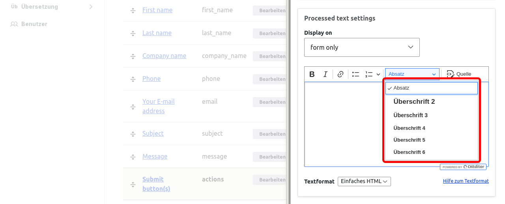
Task: Open the Benutzer sidebar item
Action: pos(29,24)
